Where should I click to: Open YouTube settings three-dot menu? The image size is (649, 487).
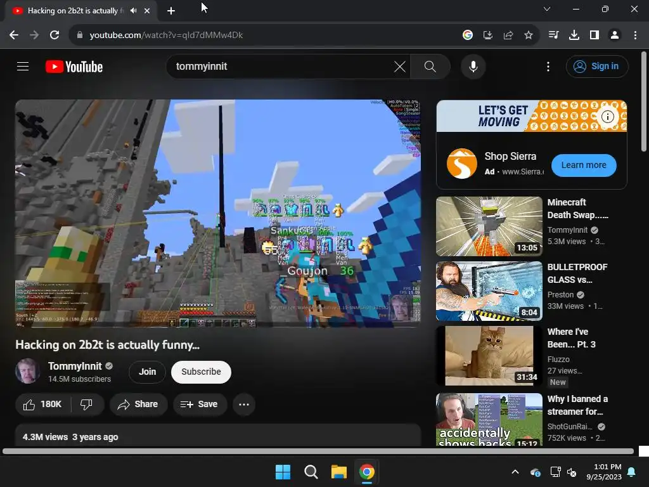coord(548,67)
